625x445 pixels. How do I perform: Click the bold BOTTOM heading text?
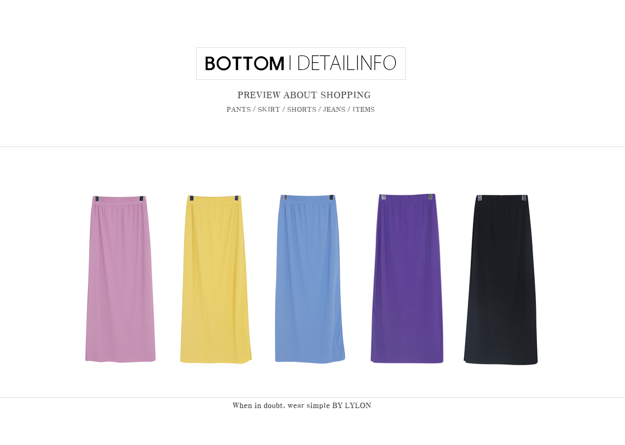245,63
